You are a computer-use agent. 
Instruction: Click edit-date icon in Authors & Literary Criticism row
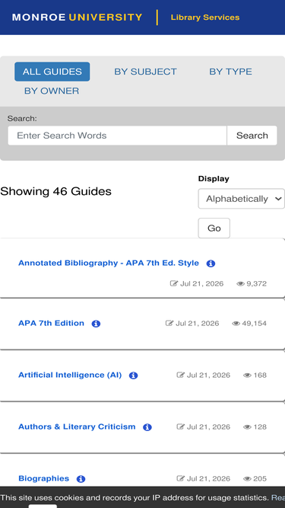pos(180,427)
